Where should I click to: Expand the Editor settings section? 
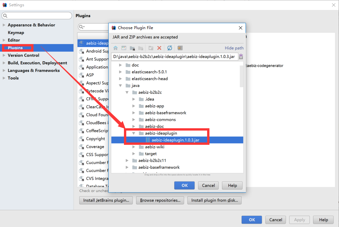[x=4, y=40]
